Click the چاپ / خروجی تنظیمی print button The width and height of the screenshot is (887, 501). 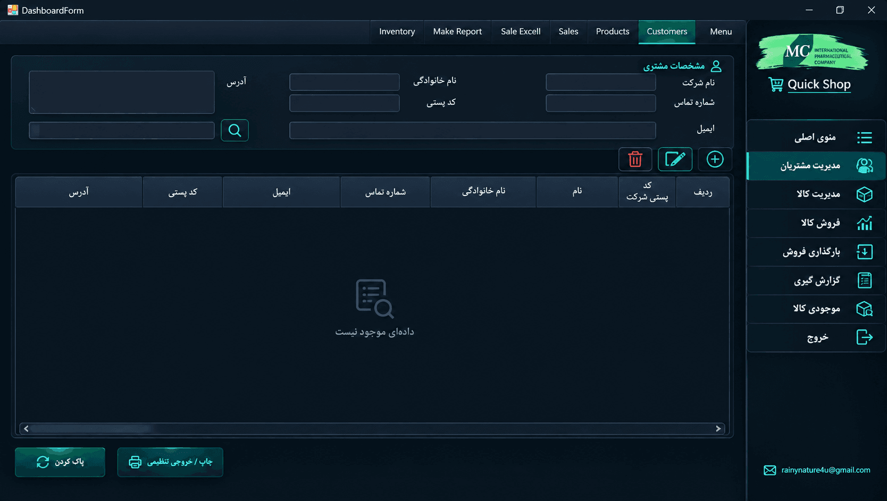click(x=170, y=462)
